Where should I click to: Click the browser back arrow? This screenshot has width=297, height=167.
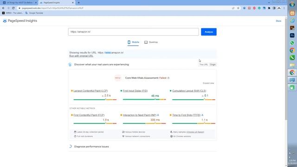coord(3,8)
